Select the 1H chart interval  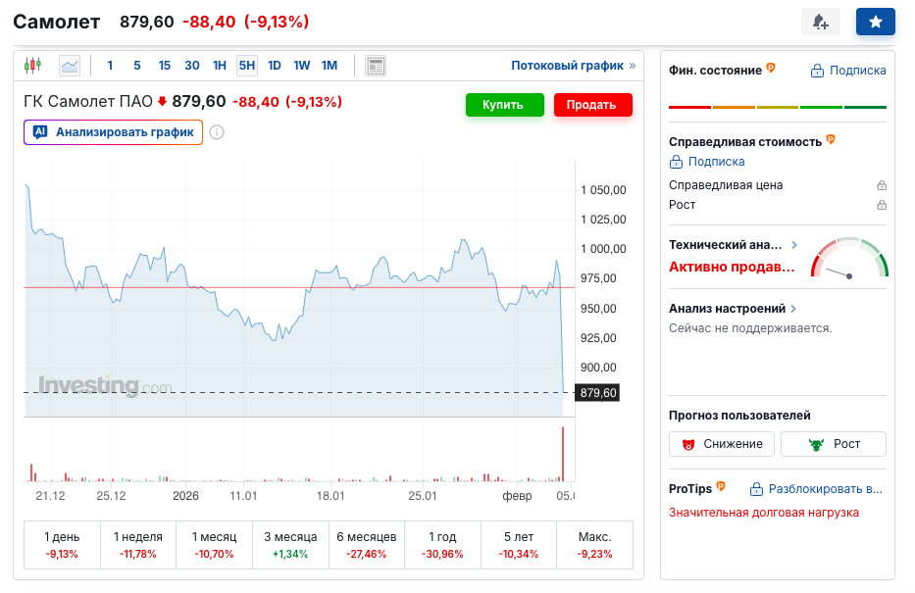pyautogui.click(x=220, y=66)
